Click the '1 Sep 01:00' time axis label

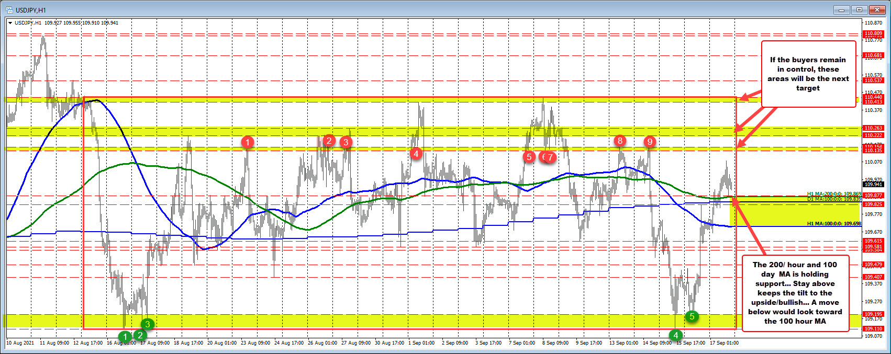tap(421, 343)
